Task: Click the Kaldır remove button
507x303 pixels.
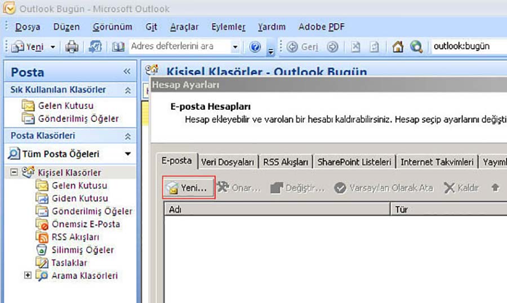Action: pos(461,188)
